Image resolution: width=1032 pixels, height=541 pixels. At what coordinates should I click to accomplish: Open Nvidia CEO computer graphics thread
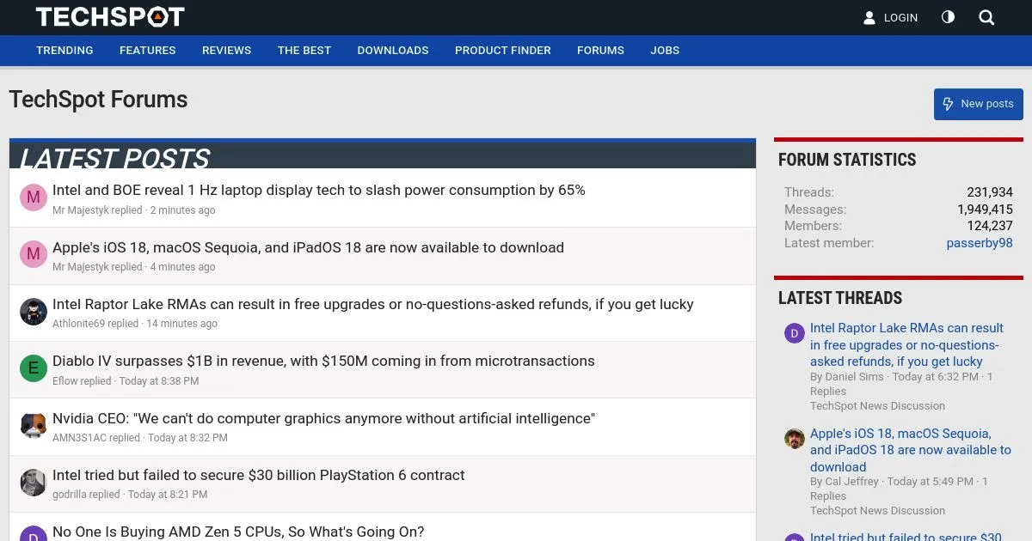(323, 418)
